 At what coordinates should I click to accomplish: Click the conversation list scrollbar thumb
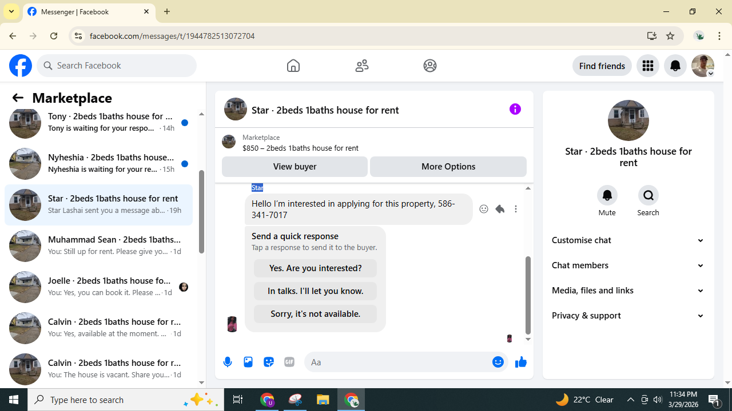[201, 211]
